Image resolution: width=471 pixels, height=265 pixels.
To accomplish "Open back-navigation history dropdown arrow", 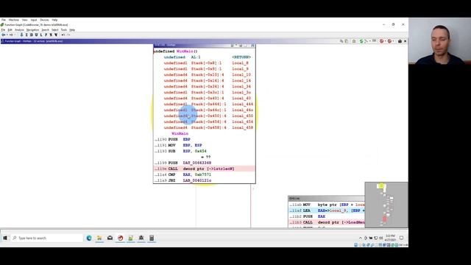I will coord(7,35).
